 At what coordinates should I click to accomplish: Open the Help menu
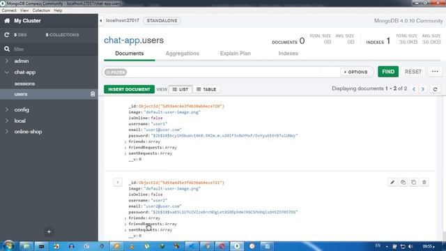tap(58, 10)
